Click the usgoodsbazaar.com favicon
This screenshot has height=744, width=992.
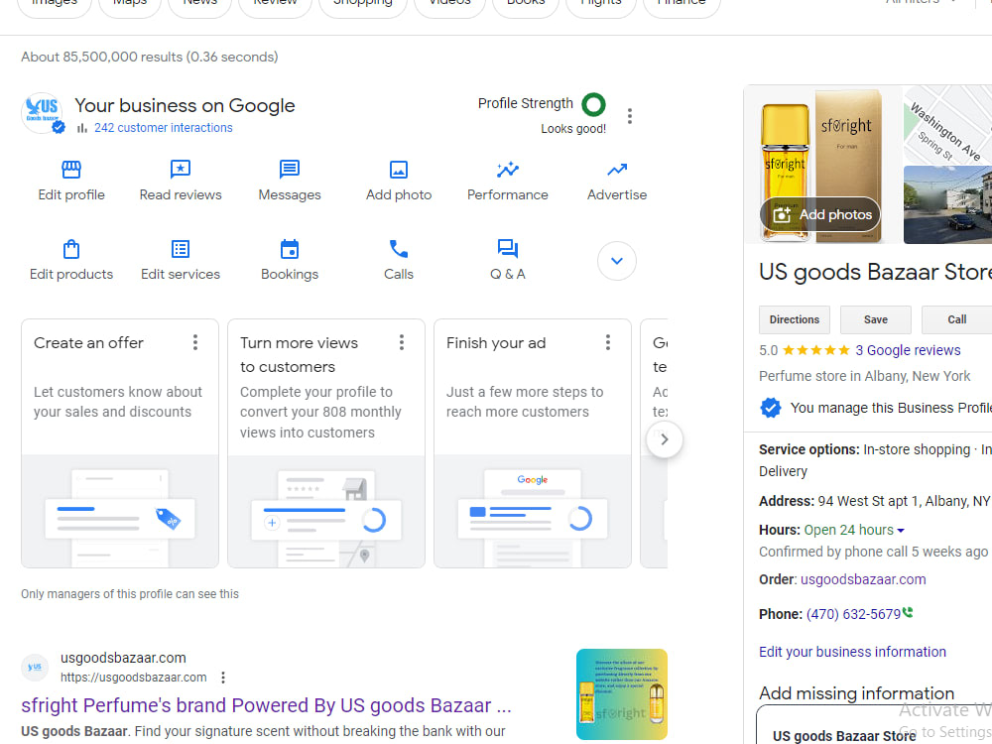(x=35, y=667)
